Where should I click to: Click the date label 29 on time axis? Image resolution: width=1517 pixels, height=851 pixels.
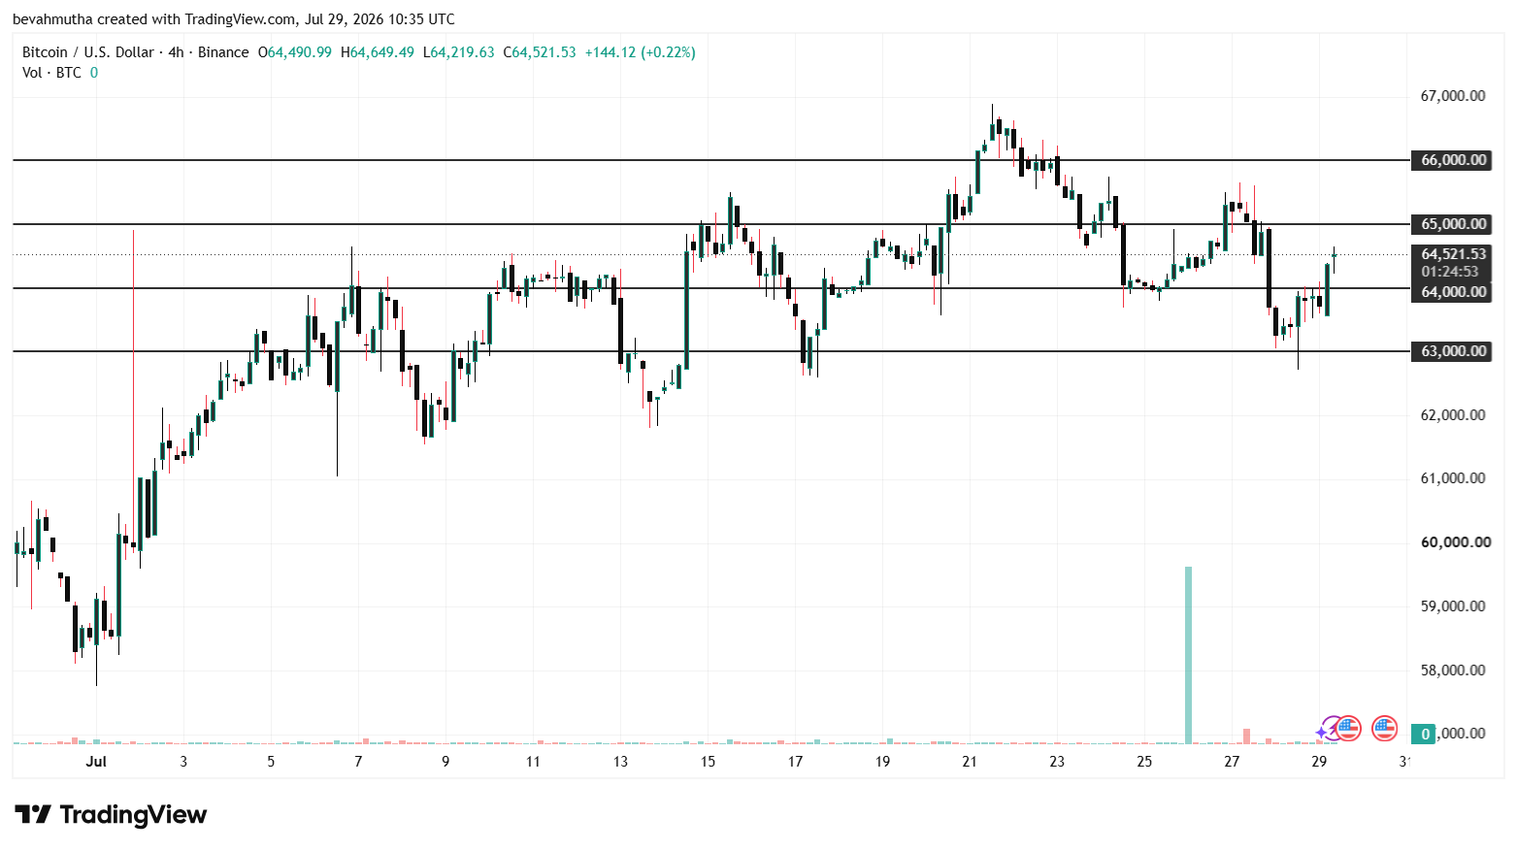pos(1319,762)
